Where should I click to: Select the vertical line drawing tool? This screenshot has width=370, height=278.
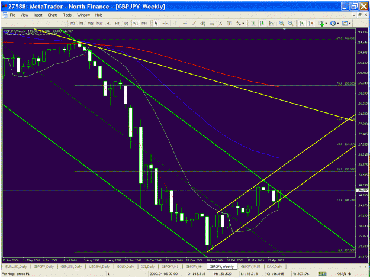(x=176, y=23)
